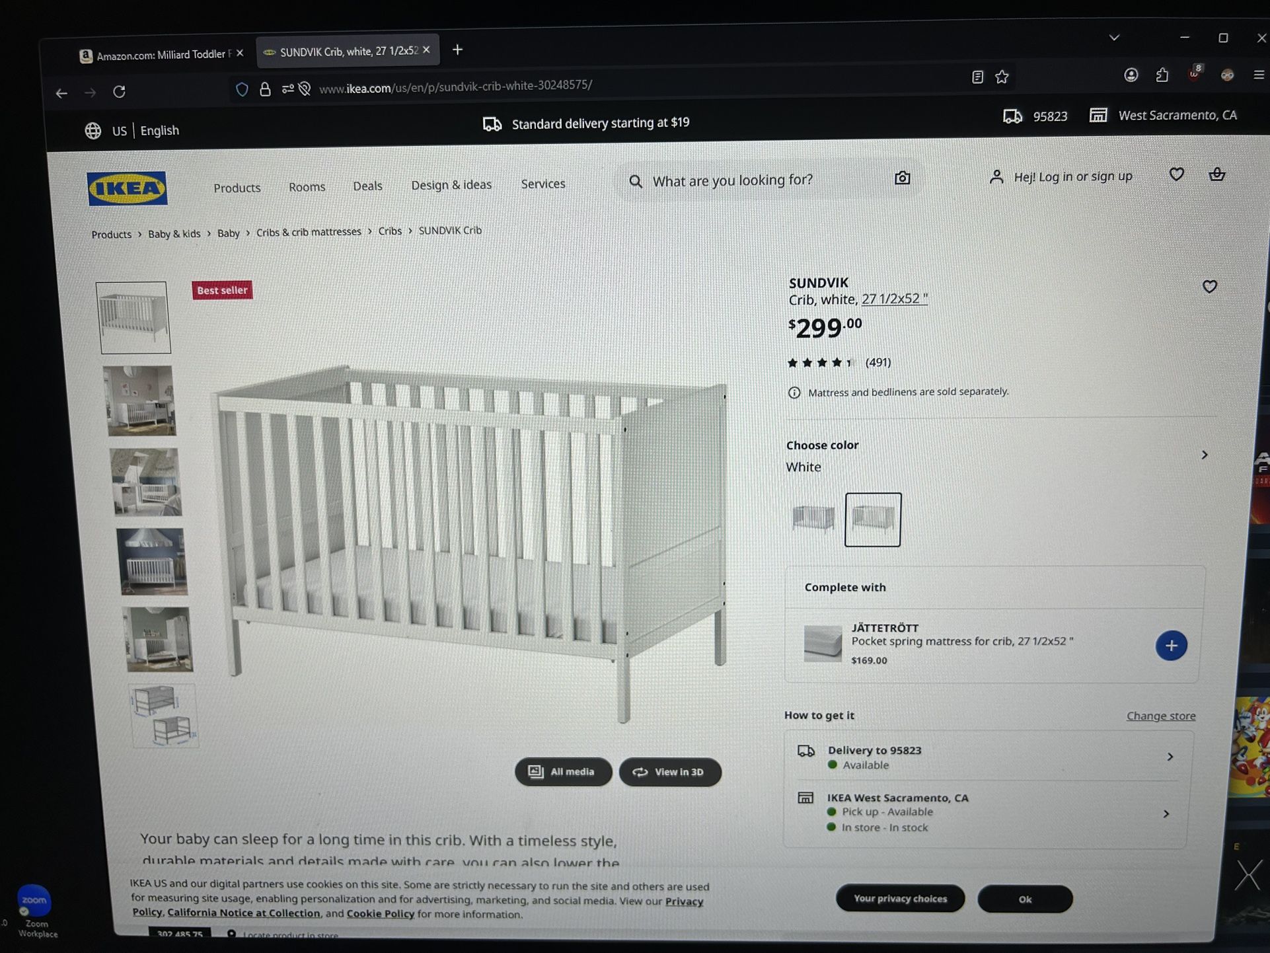Select the white crib color swatch
1270x953 pixels.
point(872,519)
